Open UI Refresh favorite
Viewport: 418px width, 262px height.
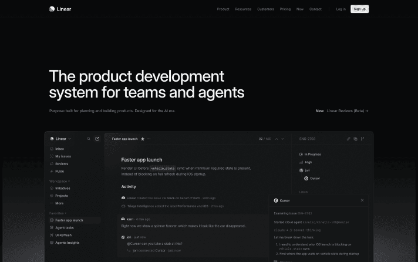pyautogui.click(x=61, y=235)
